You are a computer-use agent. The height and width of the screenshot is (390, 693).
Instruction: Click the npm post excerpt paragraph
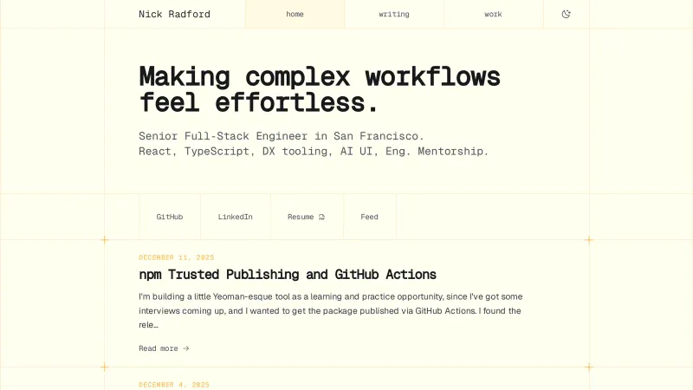coord(330,310)
